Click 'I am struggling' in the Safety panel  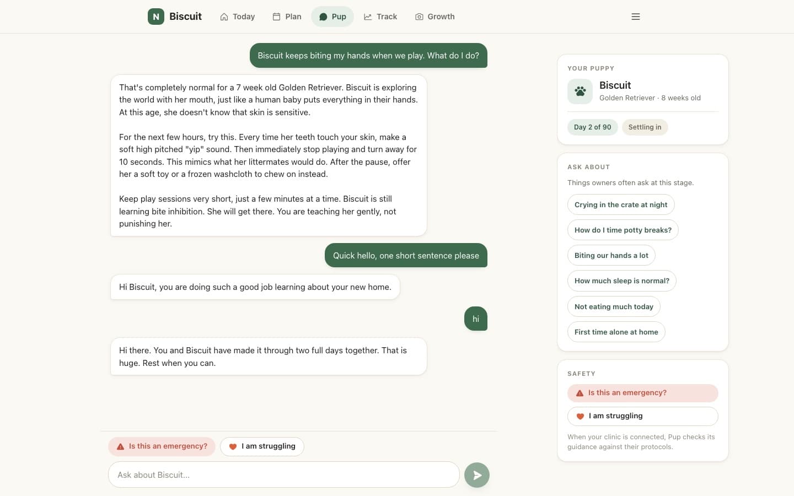643,416
